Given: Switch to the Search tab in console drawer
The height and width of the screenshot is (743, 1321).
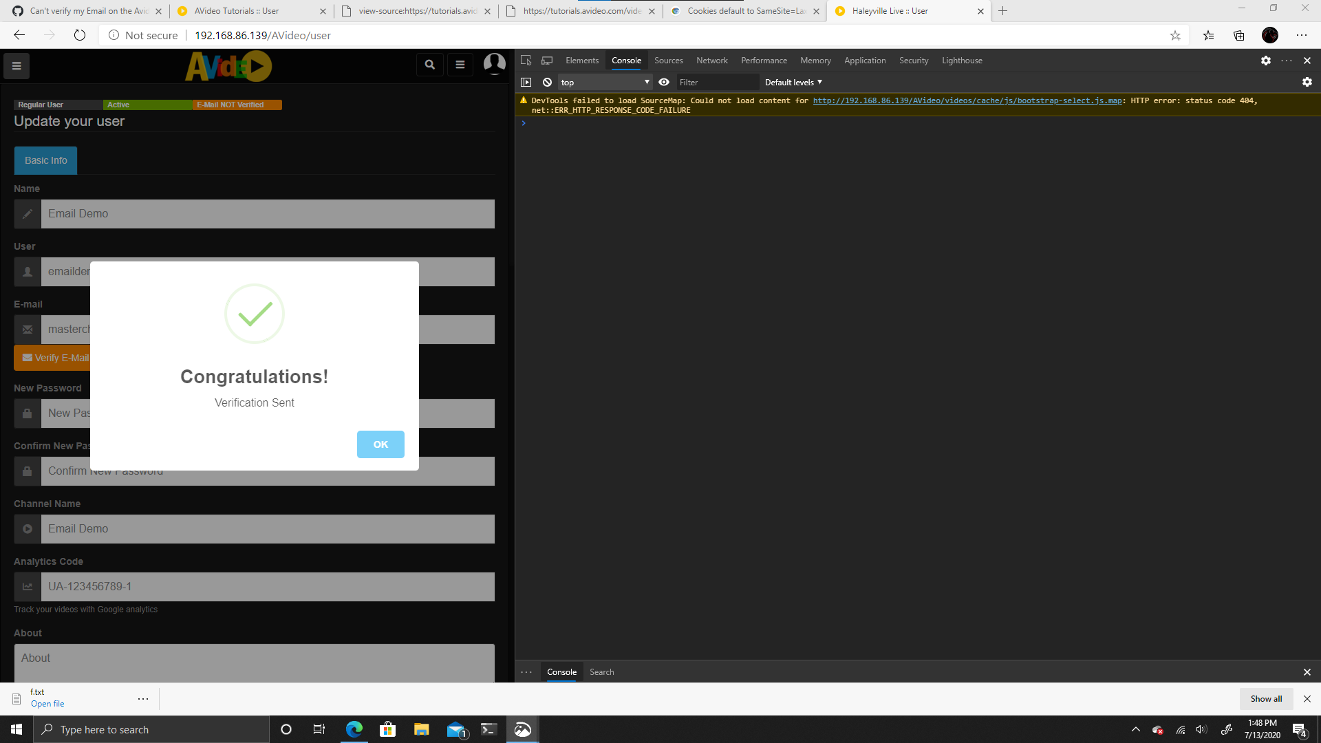Looking at the screenshot, I should pos(601,672).
